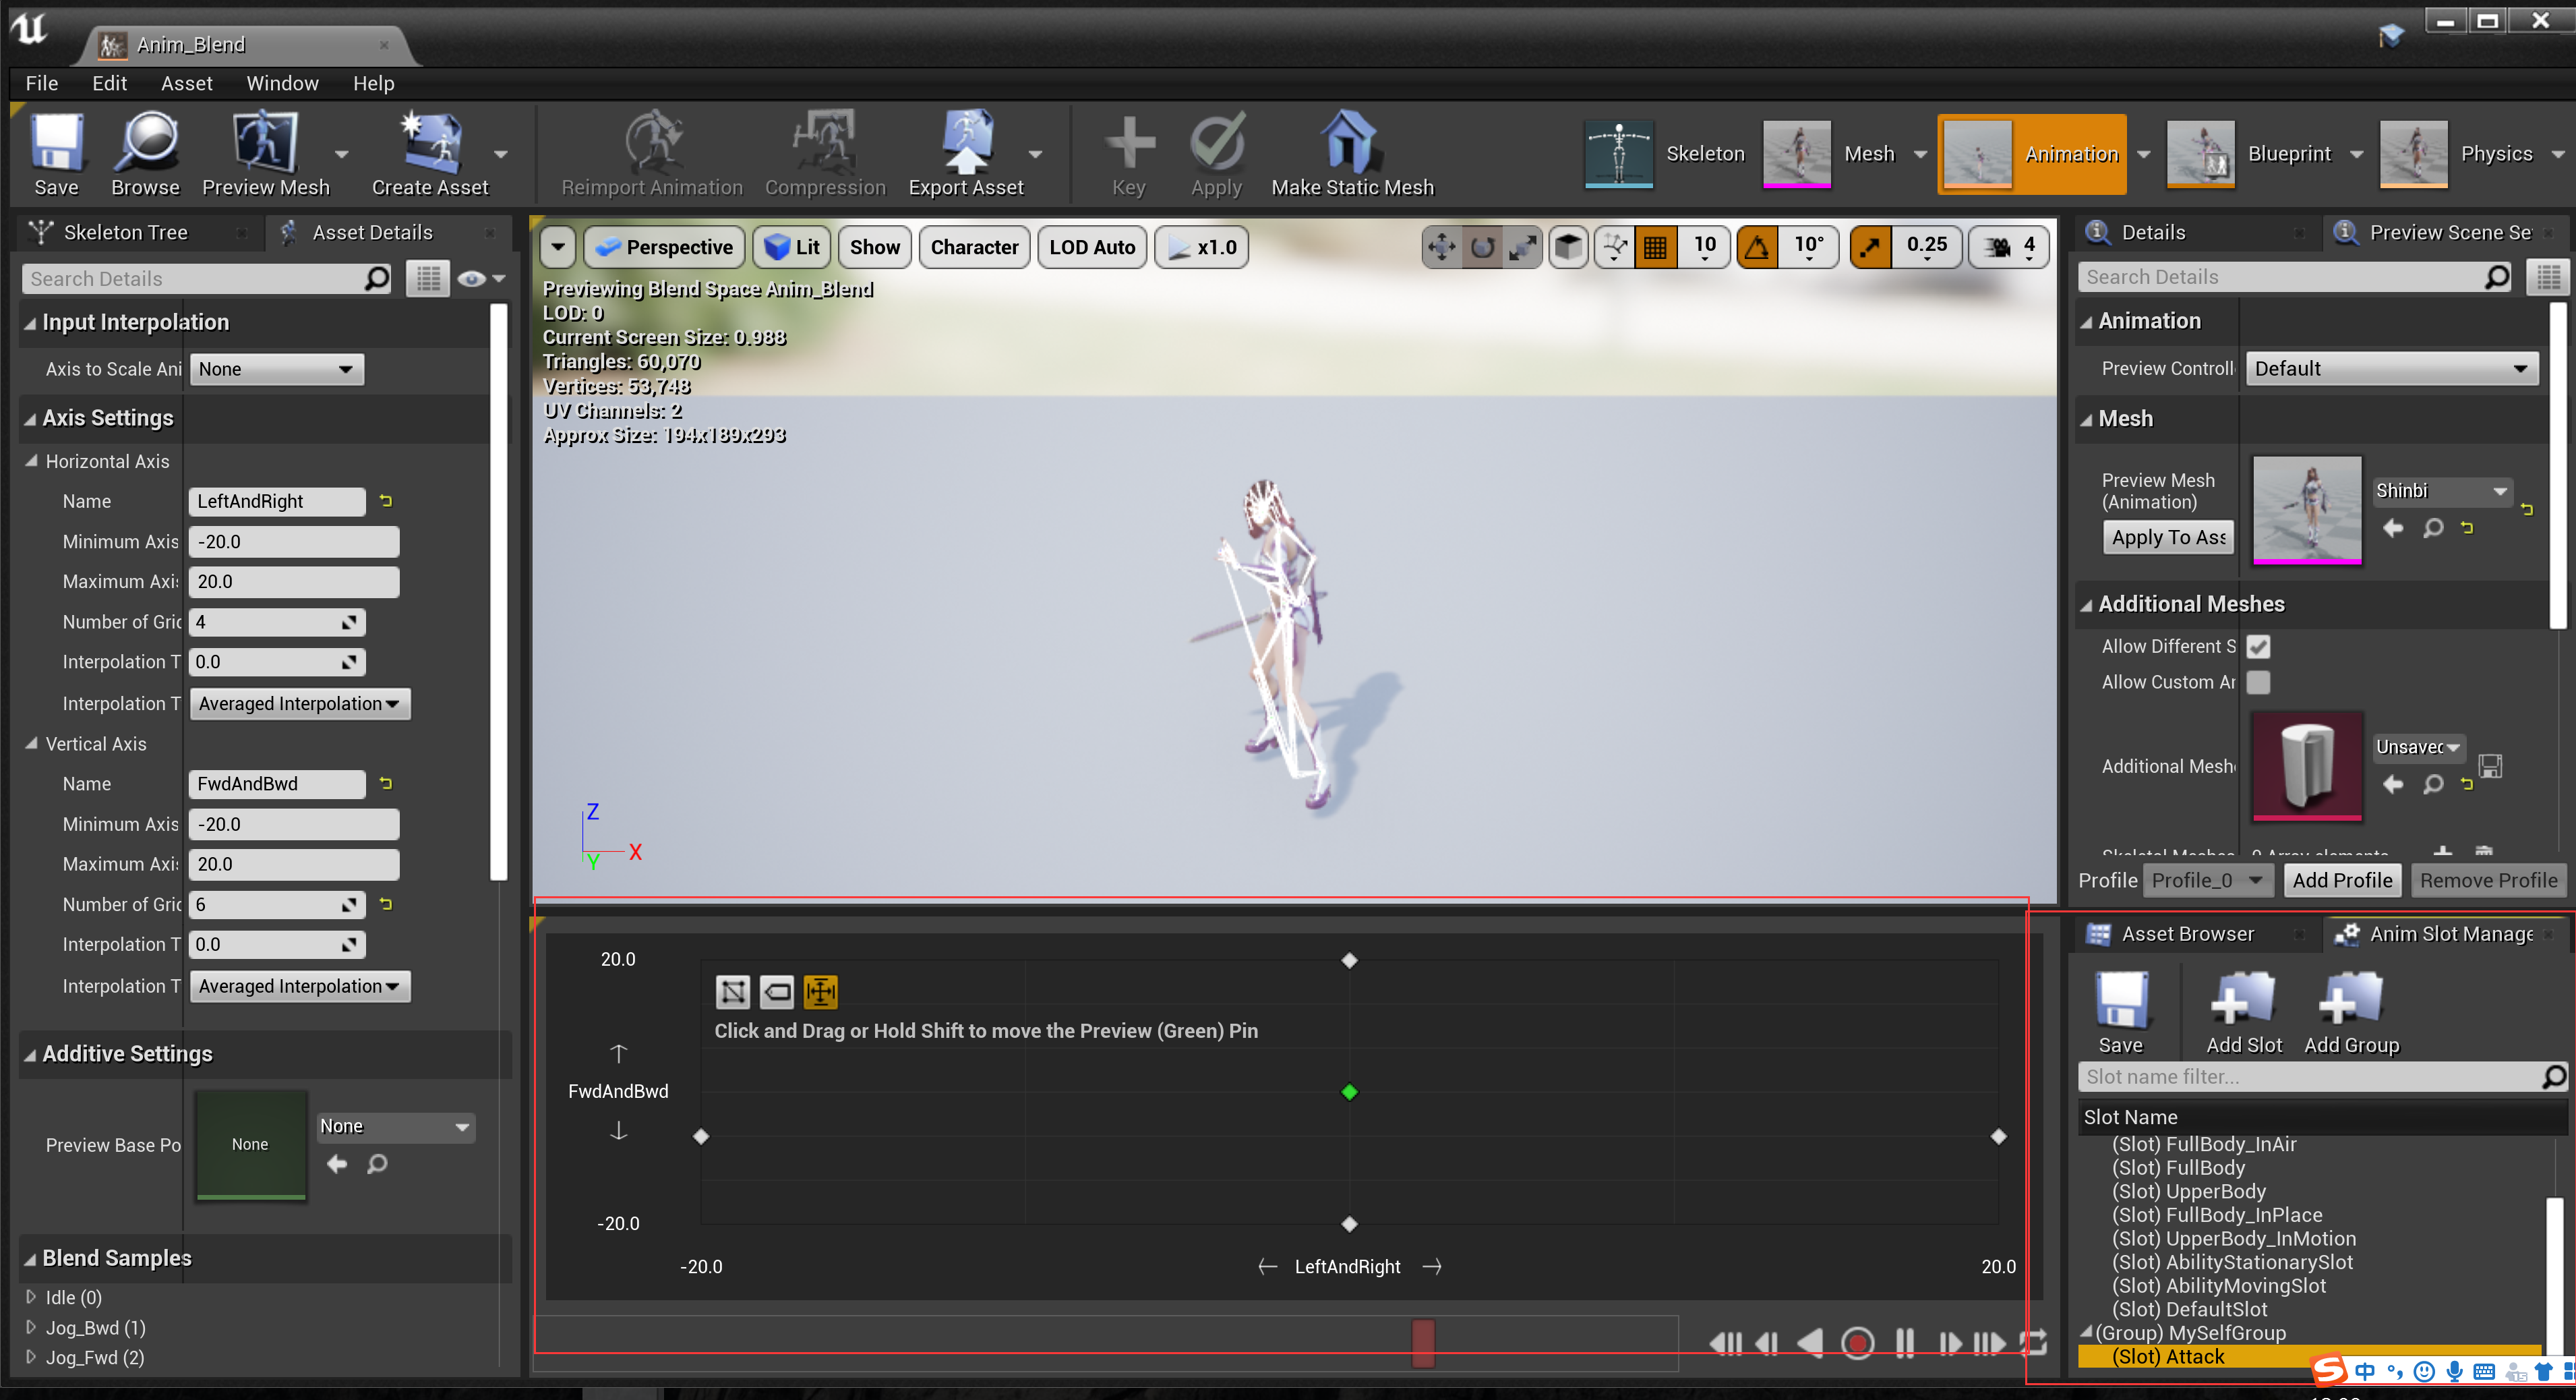
Task: Enable Allow Different Skeletons checkbox
Action: point(2258,647)
